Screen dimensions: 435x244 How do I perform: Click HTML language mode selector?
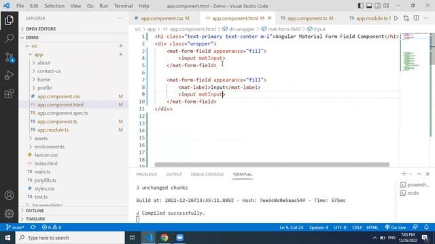[x=372, y=228]
